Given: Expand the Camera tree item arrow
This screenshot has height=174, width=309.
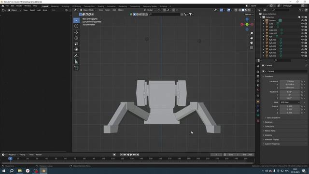Looking at the screenshot, I should (264, 20).
